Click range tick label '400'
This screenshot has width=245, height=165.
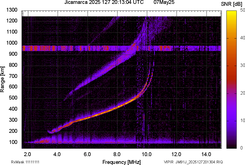tap(13, 109)
